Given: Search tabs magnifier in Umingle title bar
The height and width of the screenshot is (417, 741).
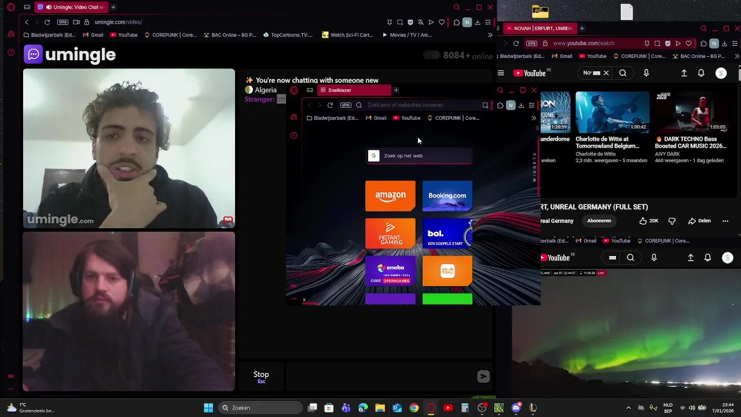Looking at the screenshot, I should click(457, 8).
